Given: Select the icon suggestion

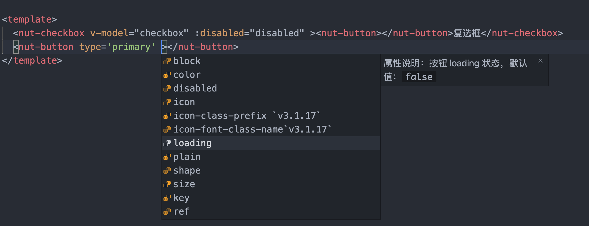Looking at the screenshot, I should (184, 102).
